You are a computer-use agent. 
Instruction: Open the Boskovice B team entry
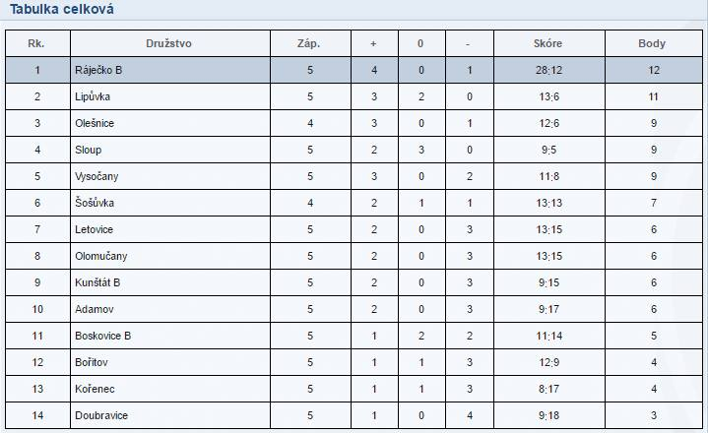[103, 336]
